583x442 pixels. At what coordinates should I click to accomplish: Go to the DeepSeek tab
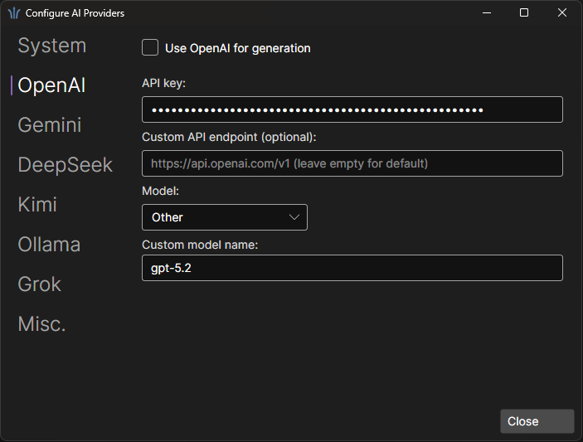tap(65, 165)
